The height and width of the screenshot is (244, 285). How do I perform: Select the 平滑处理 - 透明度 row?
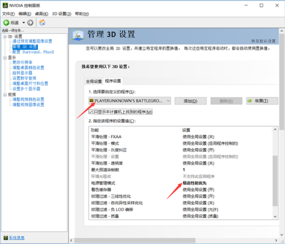point(181,163)
